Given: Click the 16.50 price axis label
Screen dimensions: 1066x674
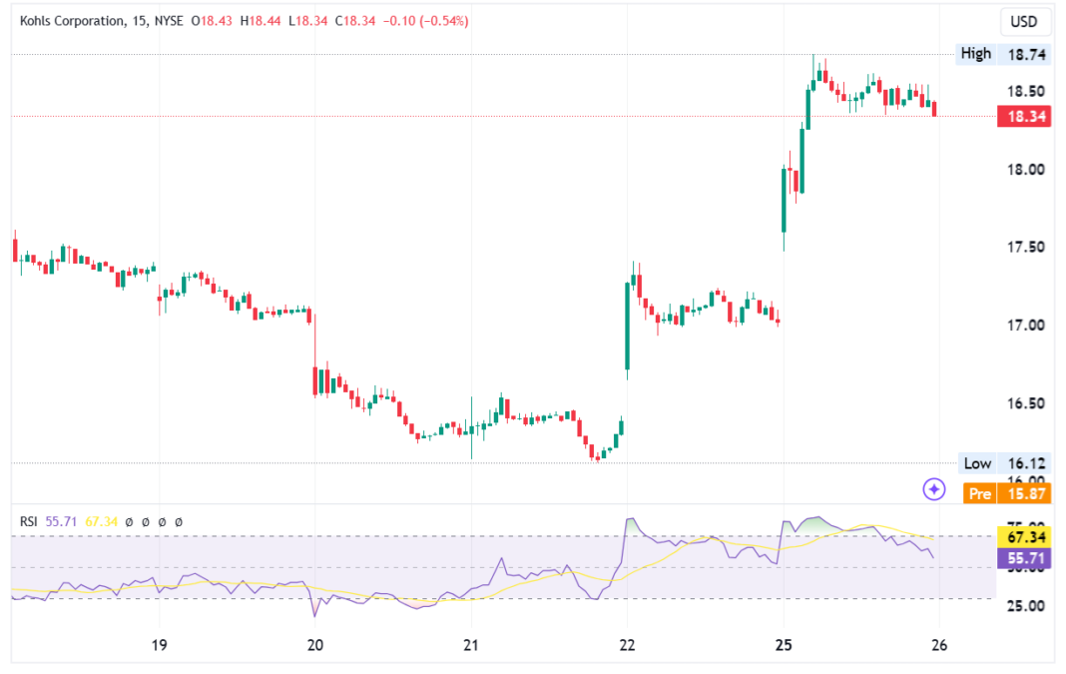Looking at the screenshot, I should (x=1026, y=403).
